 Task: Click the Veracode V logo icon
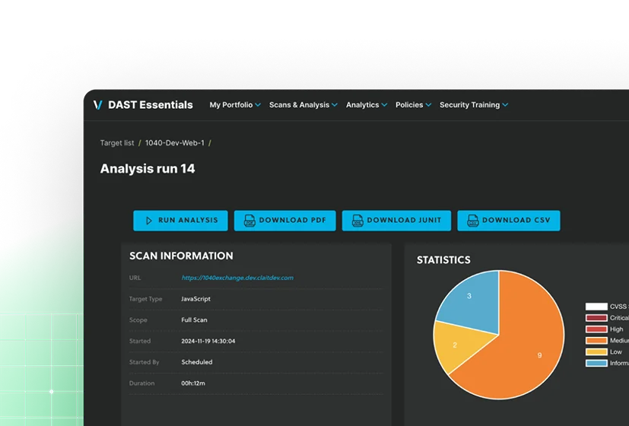coord(98,105)
